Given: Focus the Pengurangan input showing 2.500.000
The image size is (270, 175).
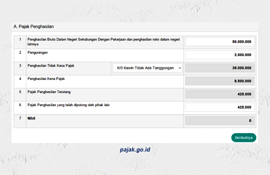Looking at the screenshot, I should 219,55.
